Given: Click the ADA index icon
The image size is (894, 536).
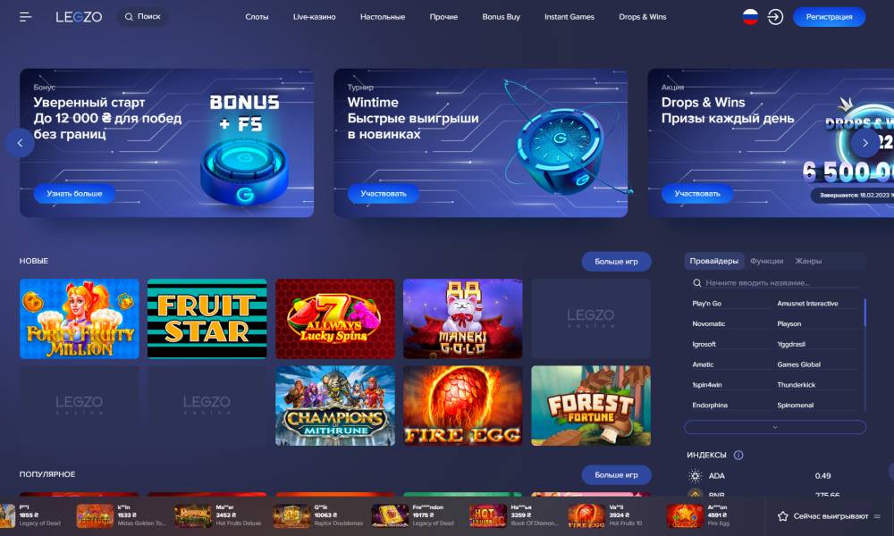Looking at the screenshot, I should click(695, 475).
